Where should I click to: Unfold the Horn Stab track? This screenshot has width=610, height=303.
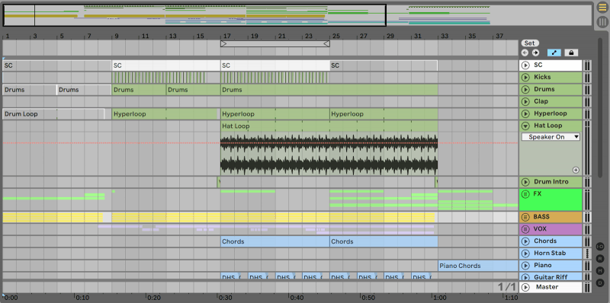click(x=525, y=254)
